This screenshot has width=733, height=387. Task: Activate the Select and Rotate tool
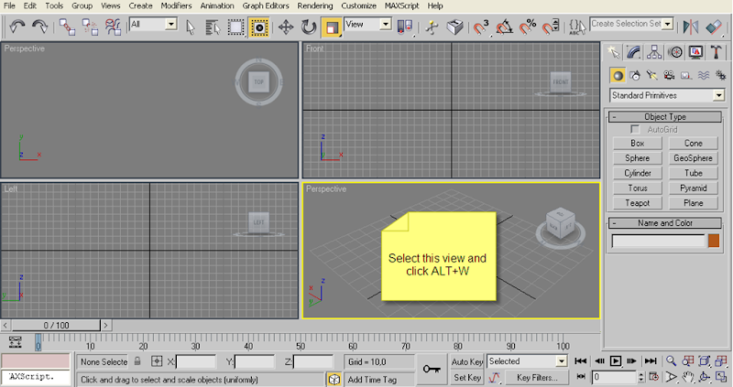point(309,27)
